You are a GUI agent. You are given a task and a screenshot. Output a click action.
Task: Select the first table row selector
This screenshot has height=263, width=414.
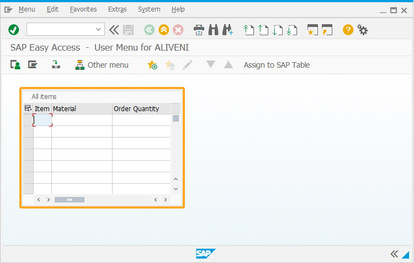28,120
